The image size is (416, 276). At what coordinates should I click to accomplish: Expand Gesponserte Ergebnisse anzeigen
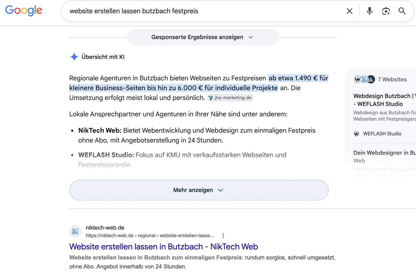203,37
